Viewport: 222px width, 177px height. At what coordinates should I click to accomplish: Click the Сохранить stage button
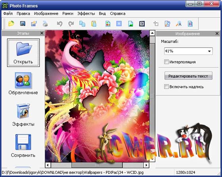[23, 146]
